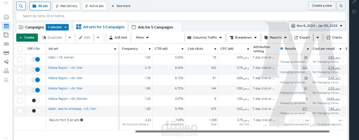Tick the select-all ad sets header checkbox
The height and width of the screenshot is (140, 359).
(20, 49)
